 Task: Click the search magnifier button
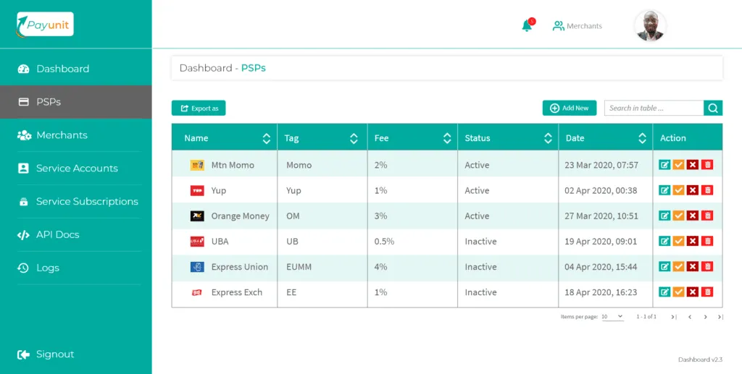point(713,108)
